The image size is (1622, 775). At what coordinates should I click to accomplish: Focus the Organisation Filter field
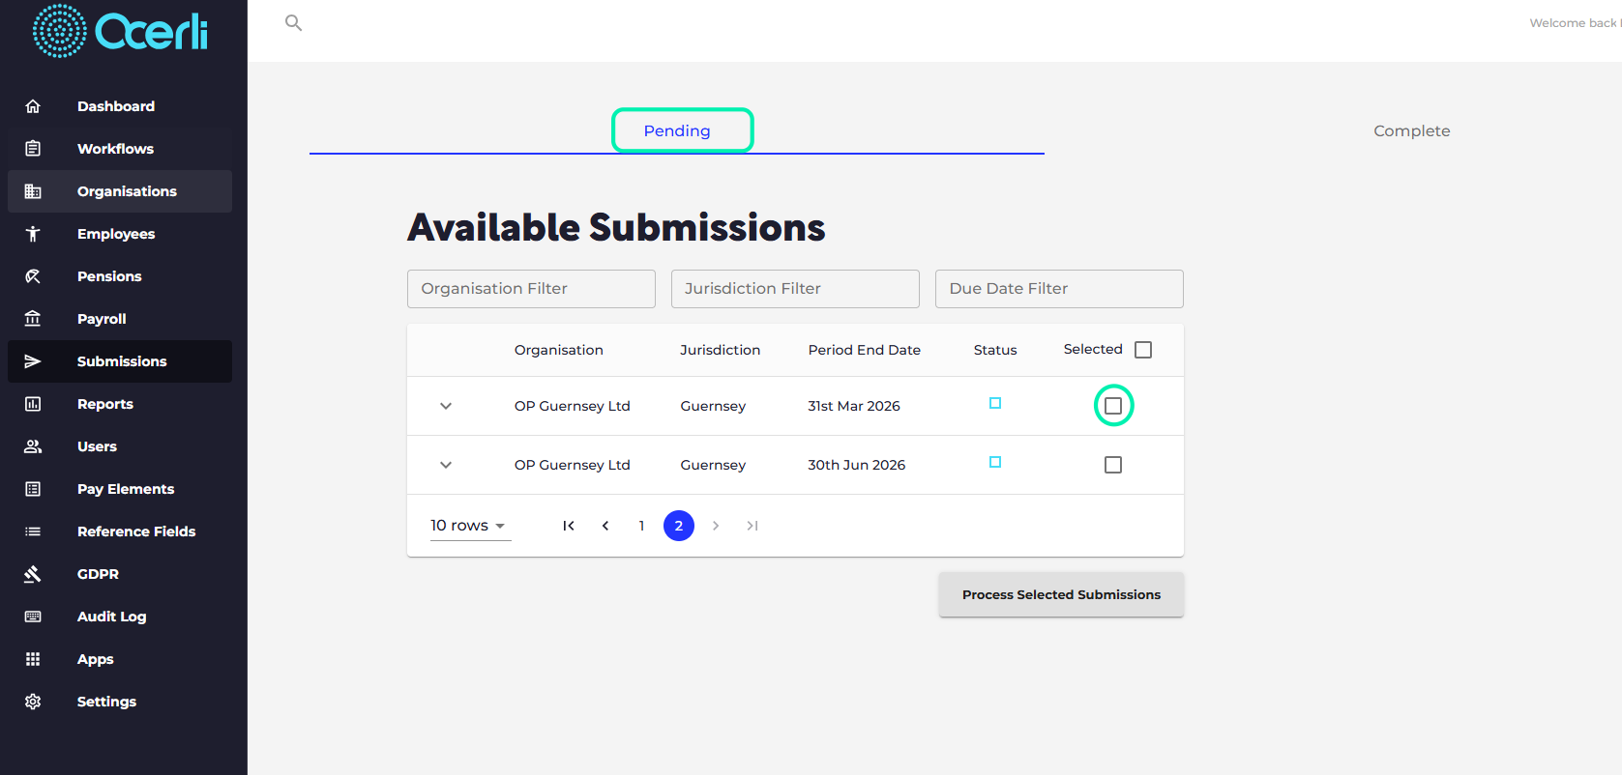click(x=531, y=289)
